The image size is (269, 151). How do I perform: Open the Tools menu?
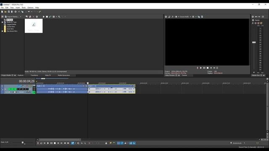24,8
